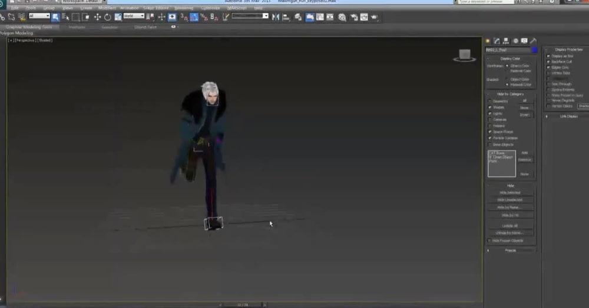
Task: Choose Rectangular Selection Region tool
Action: pos(75,17)
